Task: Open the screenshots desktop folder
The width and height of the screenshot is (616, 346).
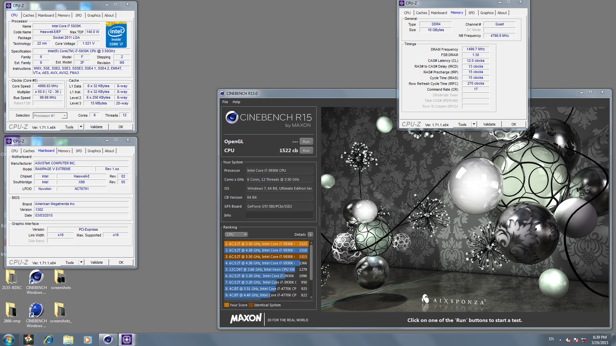Action: click(60, 279)
